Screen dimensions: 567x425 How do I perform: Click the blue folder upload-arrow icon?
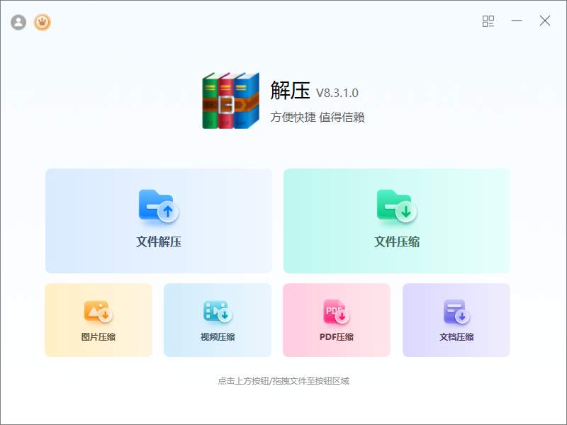tap(158, 205)
